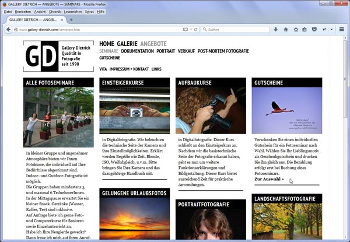
Task: Show bookmarks list icon in toolbar
Action: point(304,29)
